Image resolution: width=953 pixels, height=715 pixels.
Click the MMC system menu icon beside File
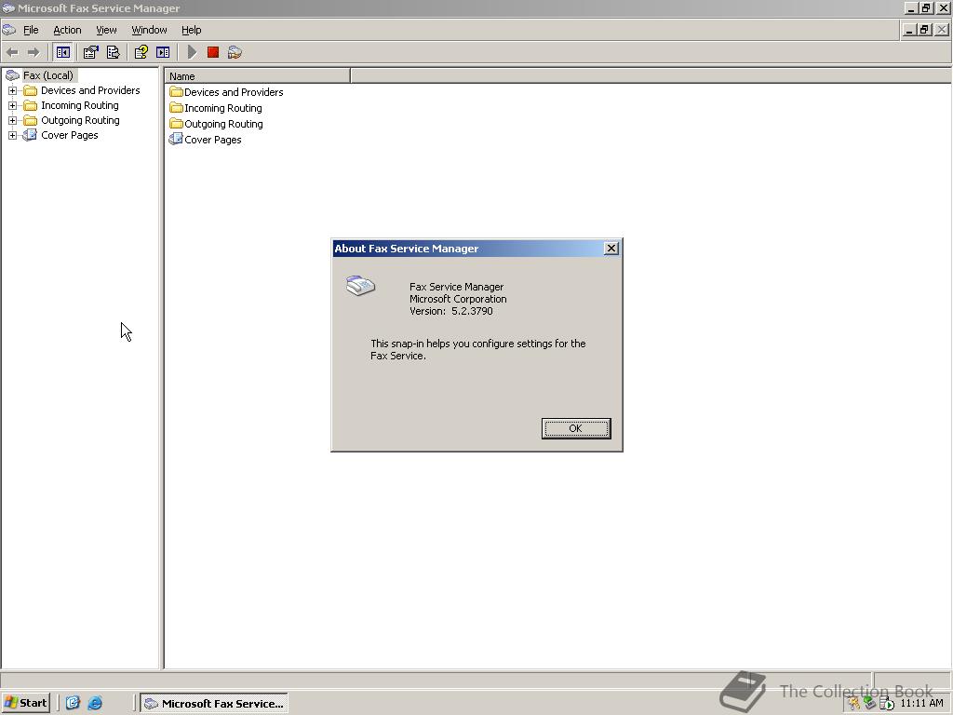[x=9, y=30]
